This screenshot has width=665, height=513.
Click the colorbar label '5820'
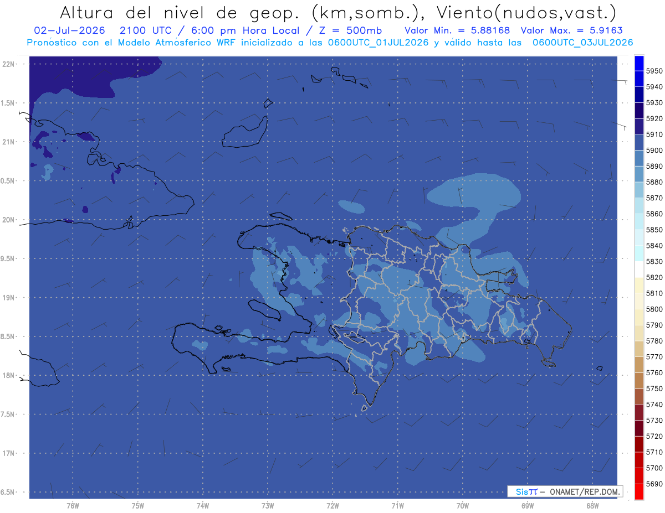(654, 277)
